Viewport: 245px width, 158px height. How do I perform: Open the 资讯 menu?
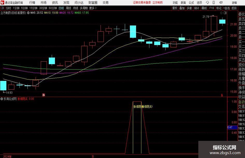tap(55, 3)
